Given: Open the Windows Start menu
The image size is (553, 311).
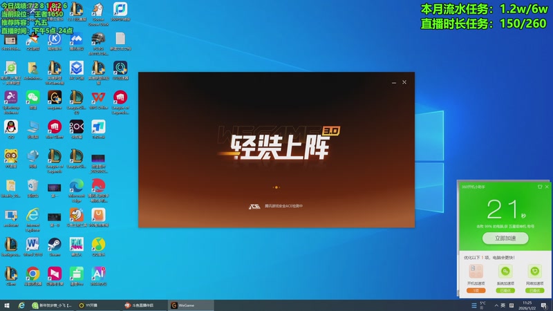Looking at the screenshot, I should coord(7,305).
